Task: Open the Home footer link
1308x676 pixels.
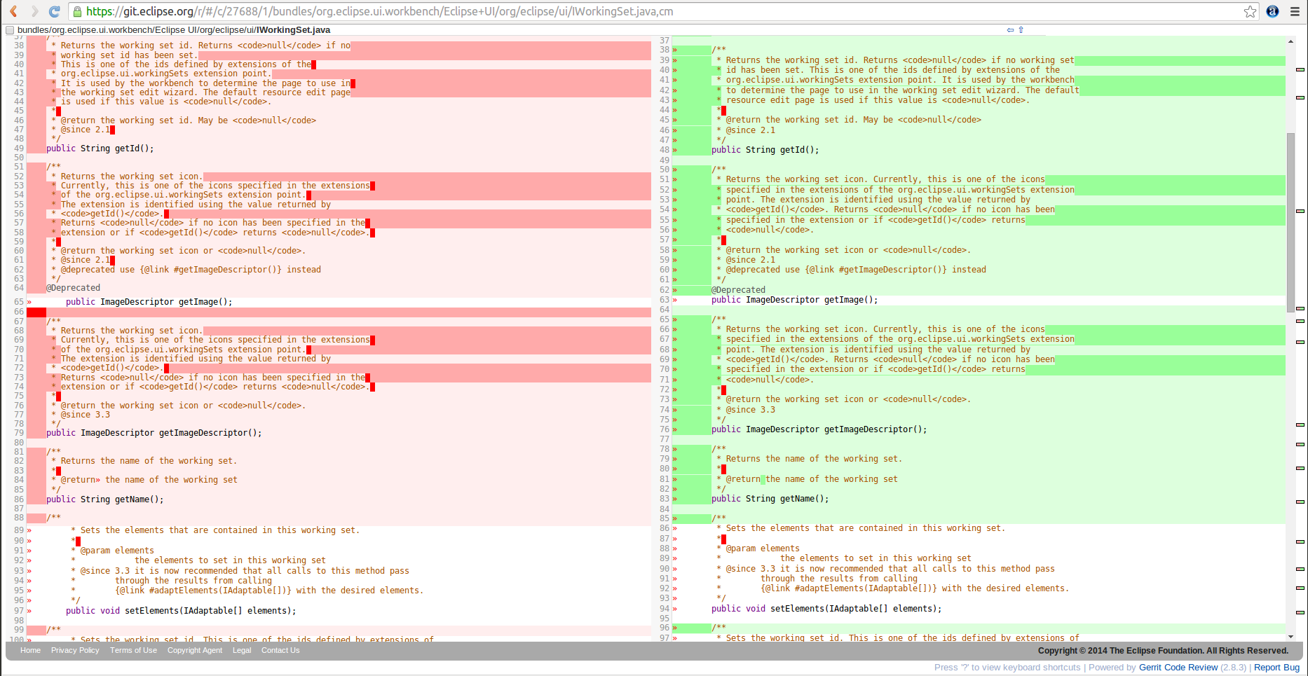Action: coord(30,650)
